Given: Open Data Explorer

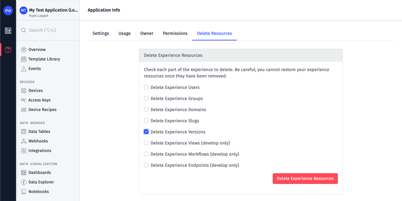Looking at the screenshot, I should point(41,182).
